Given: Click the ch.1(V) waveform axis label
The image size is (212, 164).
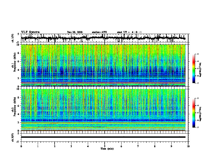Looking at the screenshot, I should pyautogui.click(x=13, y=38).
